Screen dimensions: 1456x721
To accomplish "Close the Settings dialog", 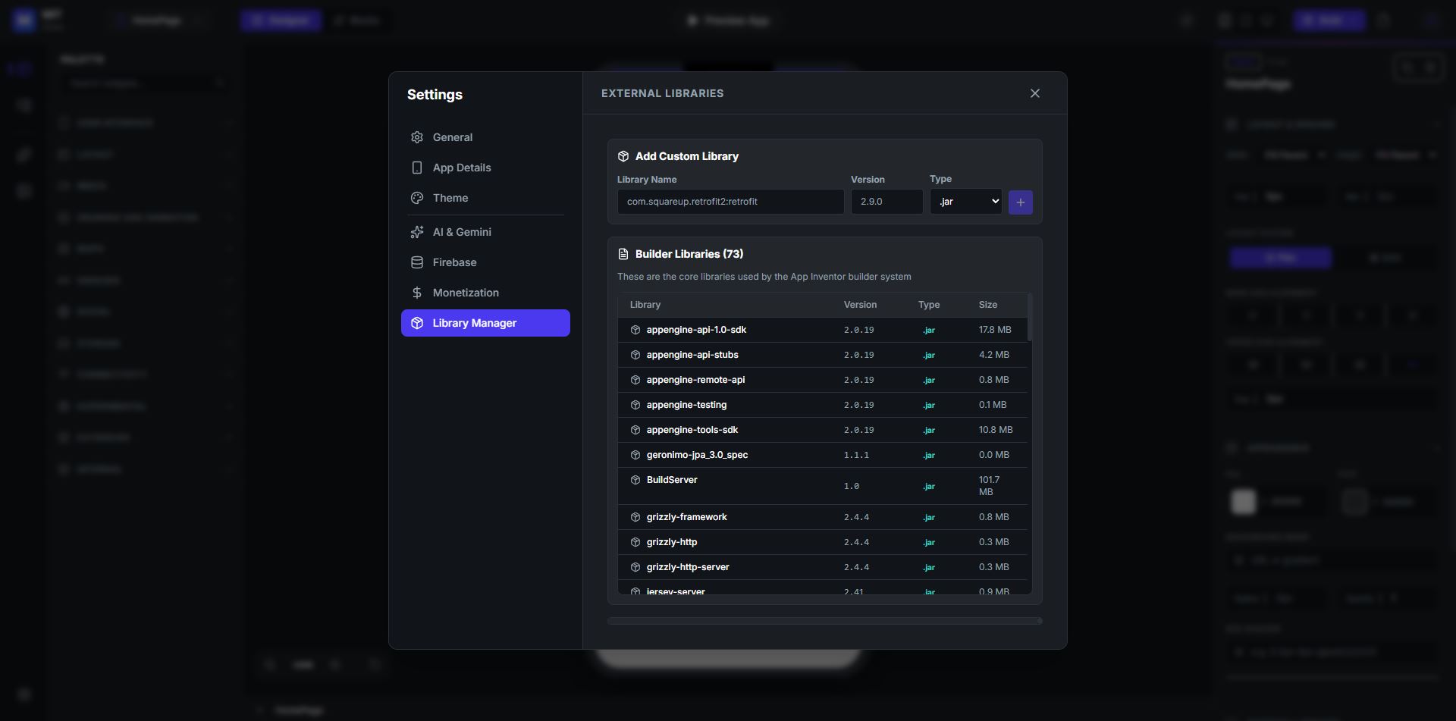I will [1034, 93].
